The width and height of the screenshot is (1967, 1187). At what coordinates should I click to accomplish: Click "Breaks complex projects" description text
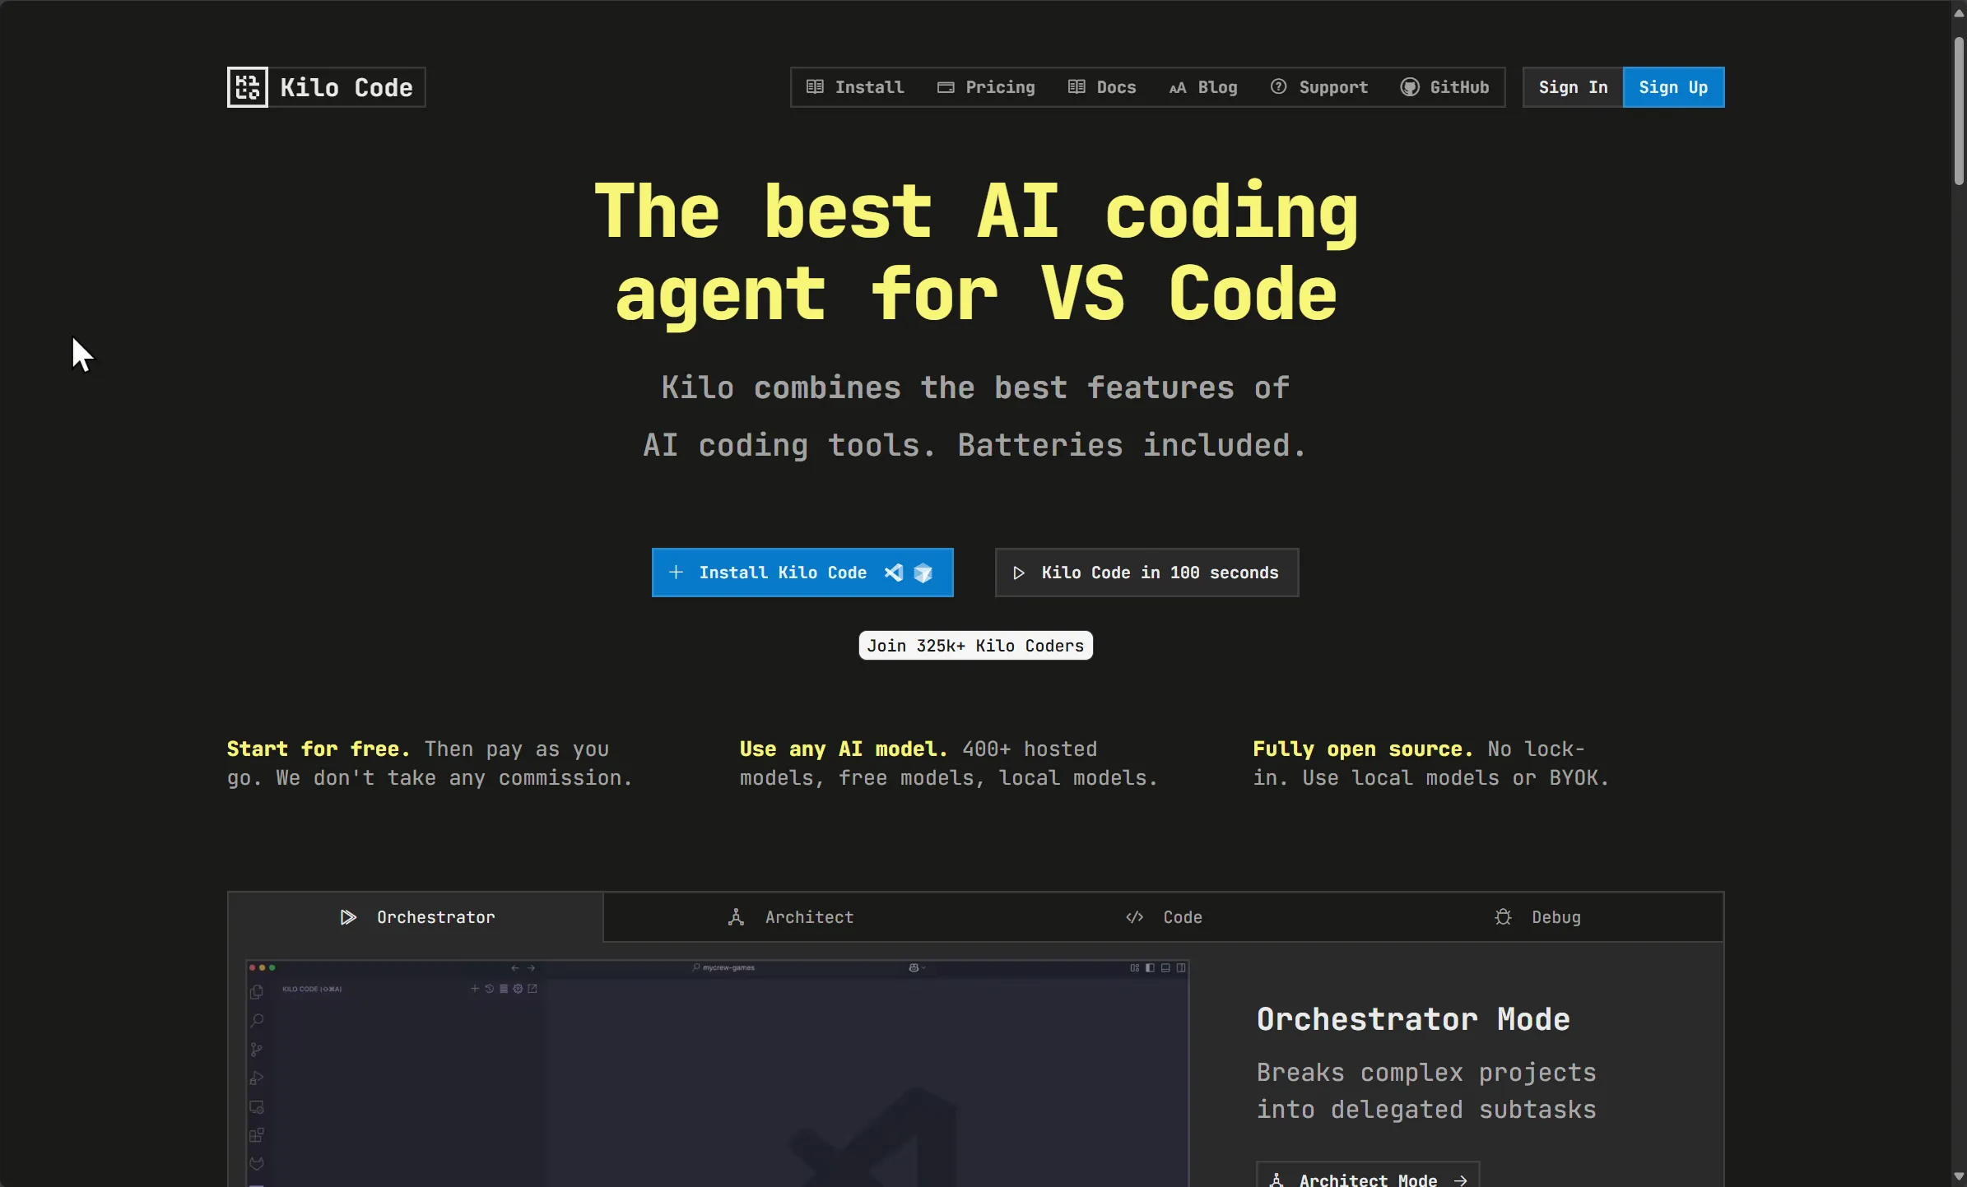(1426, 1073)
